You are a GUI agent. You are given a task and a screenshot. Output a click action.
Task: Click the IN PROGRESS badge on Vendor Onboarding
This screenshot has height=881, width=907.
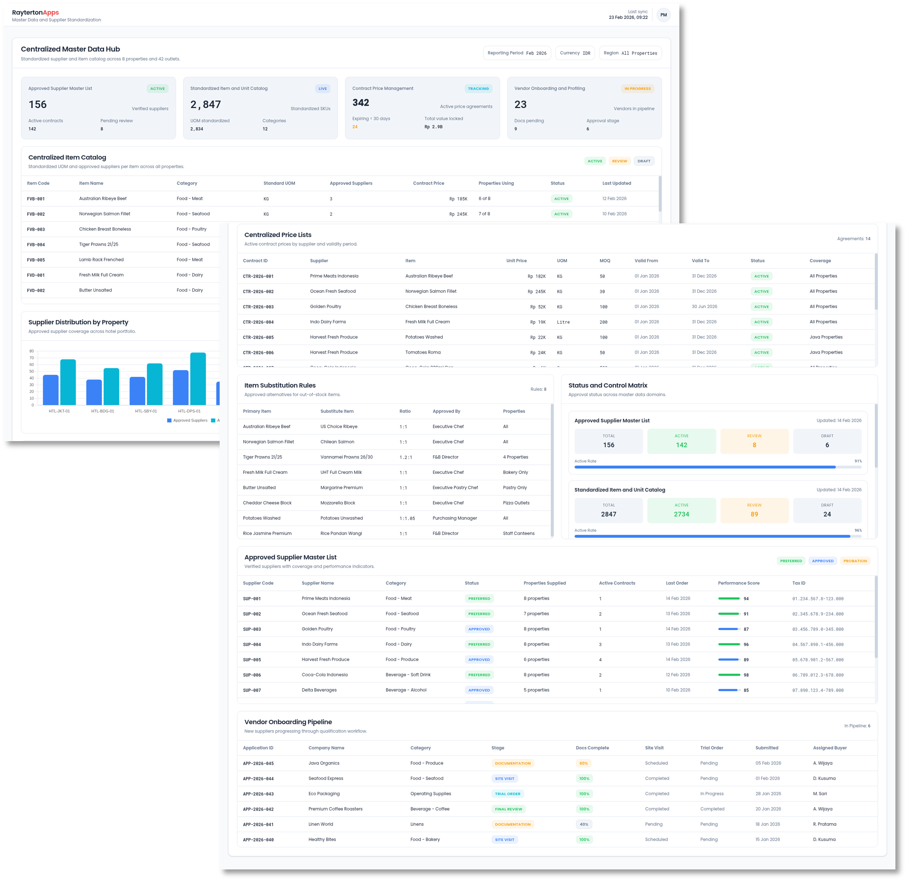pos(638,88)
